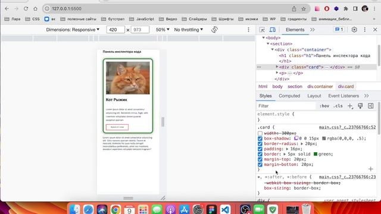Collapse the div.container node
Viewport: 381px width, 214px height.
273,49
